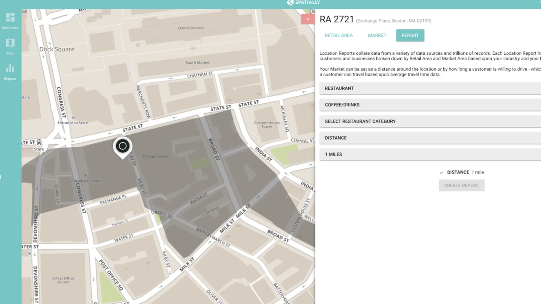541x304 pixels.
Task: Switch to the RETAIL AREA tab
Action: tap(338, 35)
